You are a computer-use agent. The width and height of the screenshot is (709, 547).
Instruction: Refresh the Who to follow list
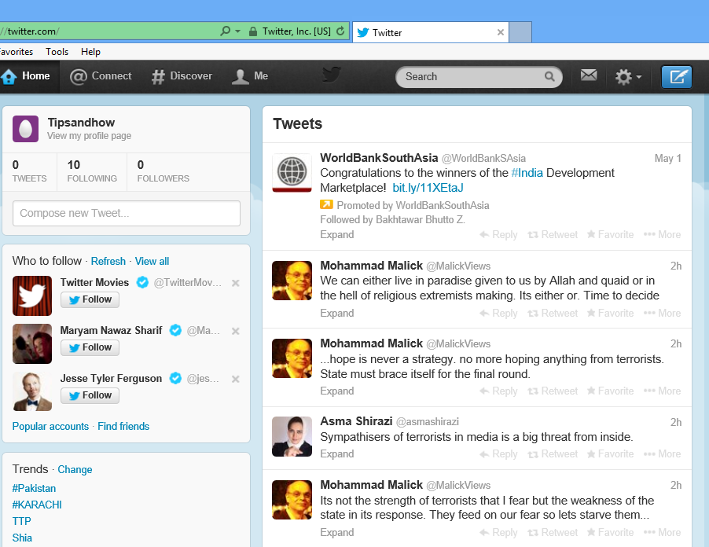pos(108,261)
